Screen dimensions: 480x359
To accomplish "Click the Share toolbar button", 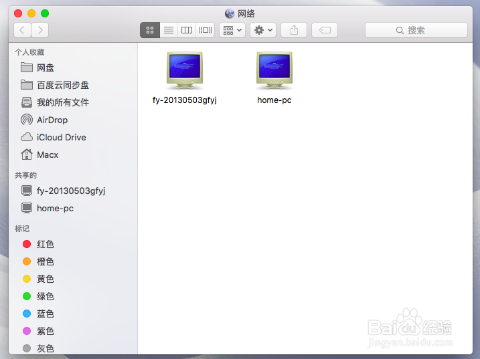I will 294,30.
